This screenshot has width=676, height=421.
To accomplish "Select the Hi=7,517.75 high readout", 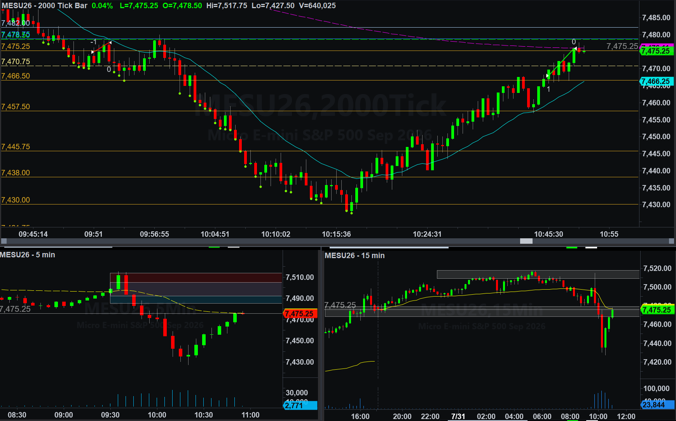I will [x=227, y=6].
